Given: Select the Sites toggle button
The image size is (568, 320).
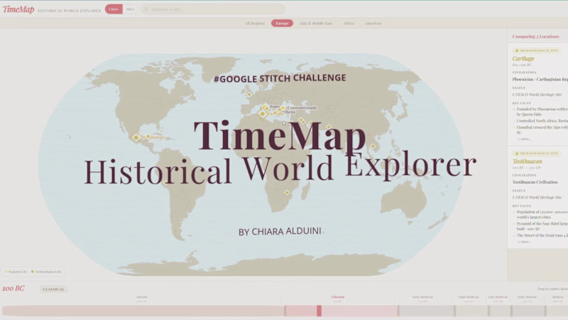Looking at the screenshot, I should tap(131, 9).
